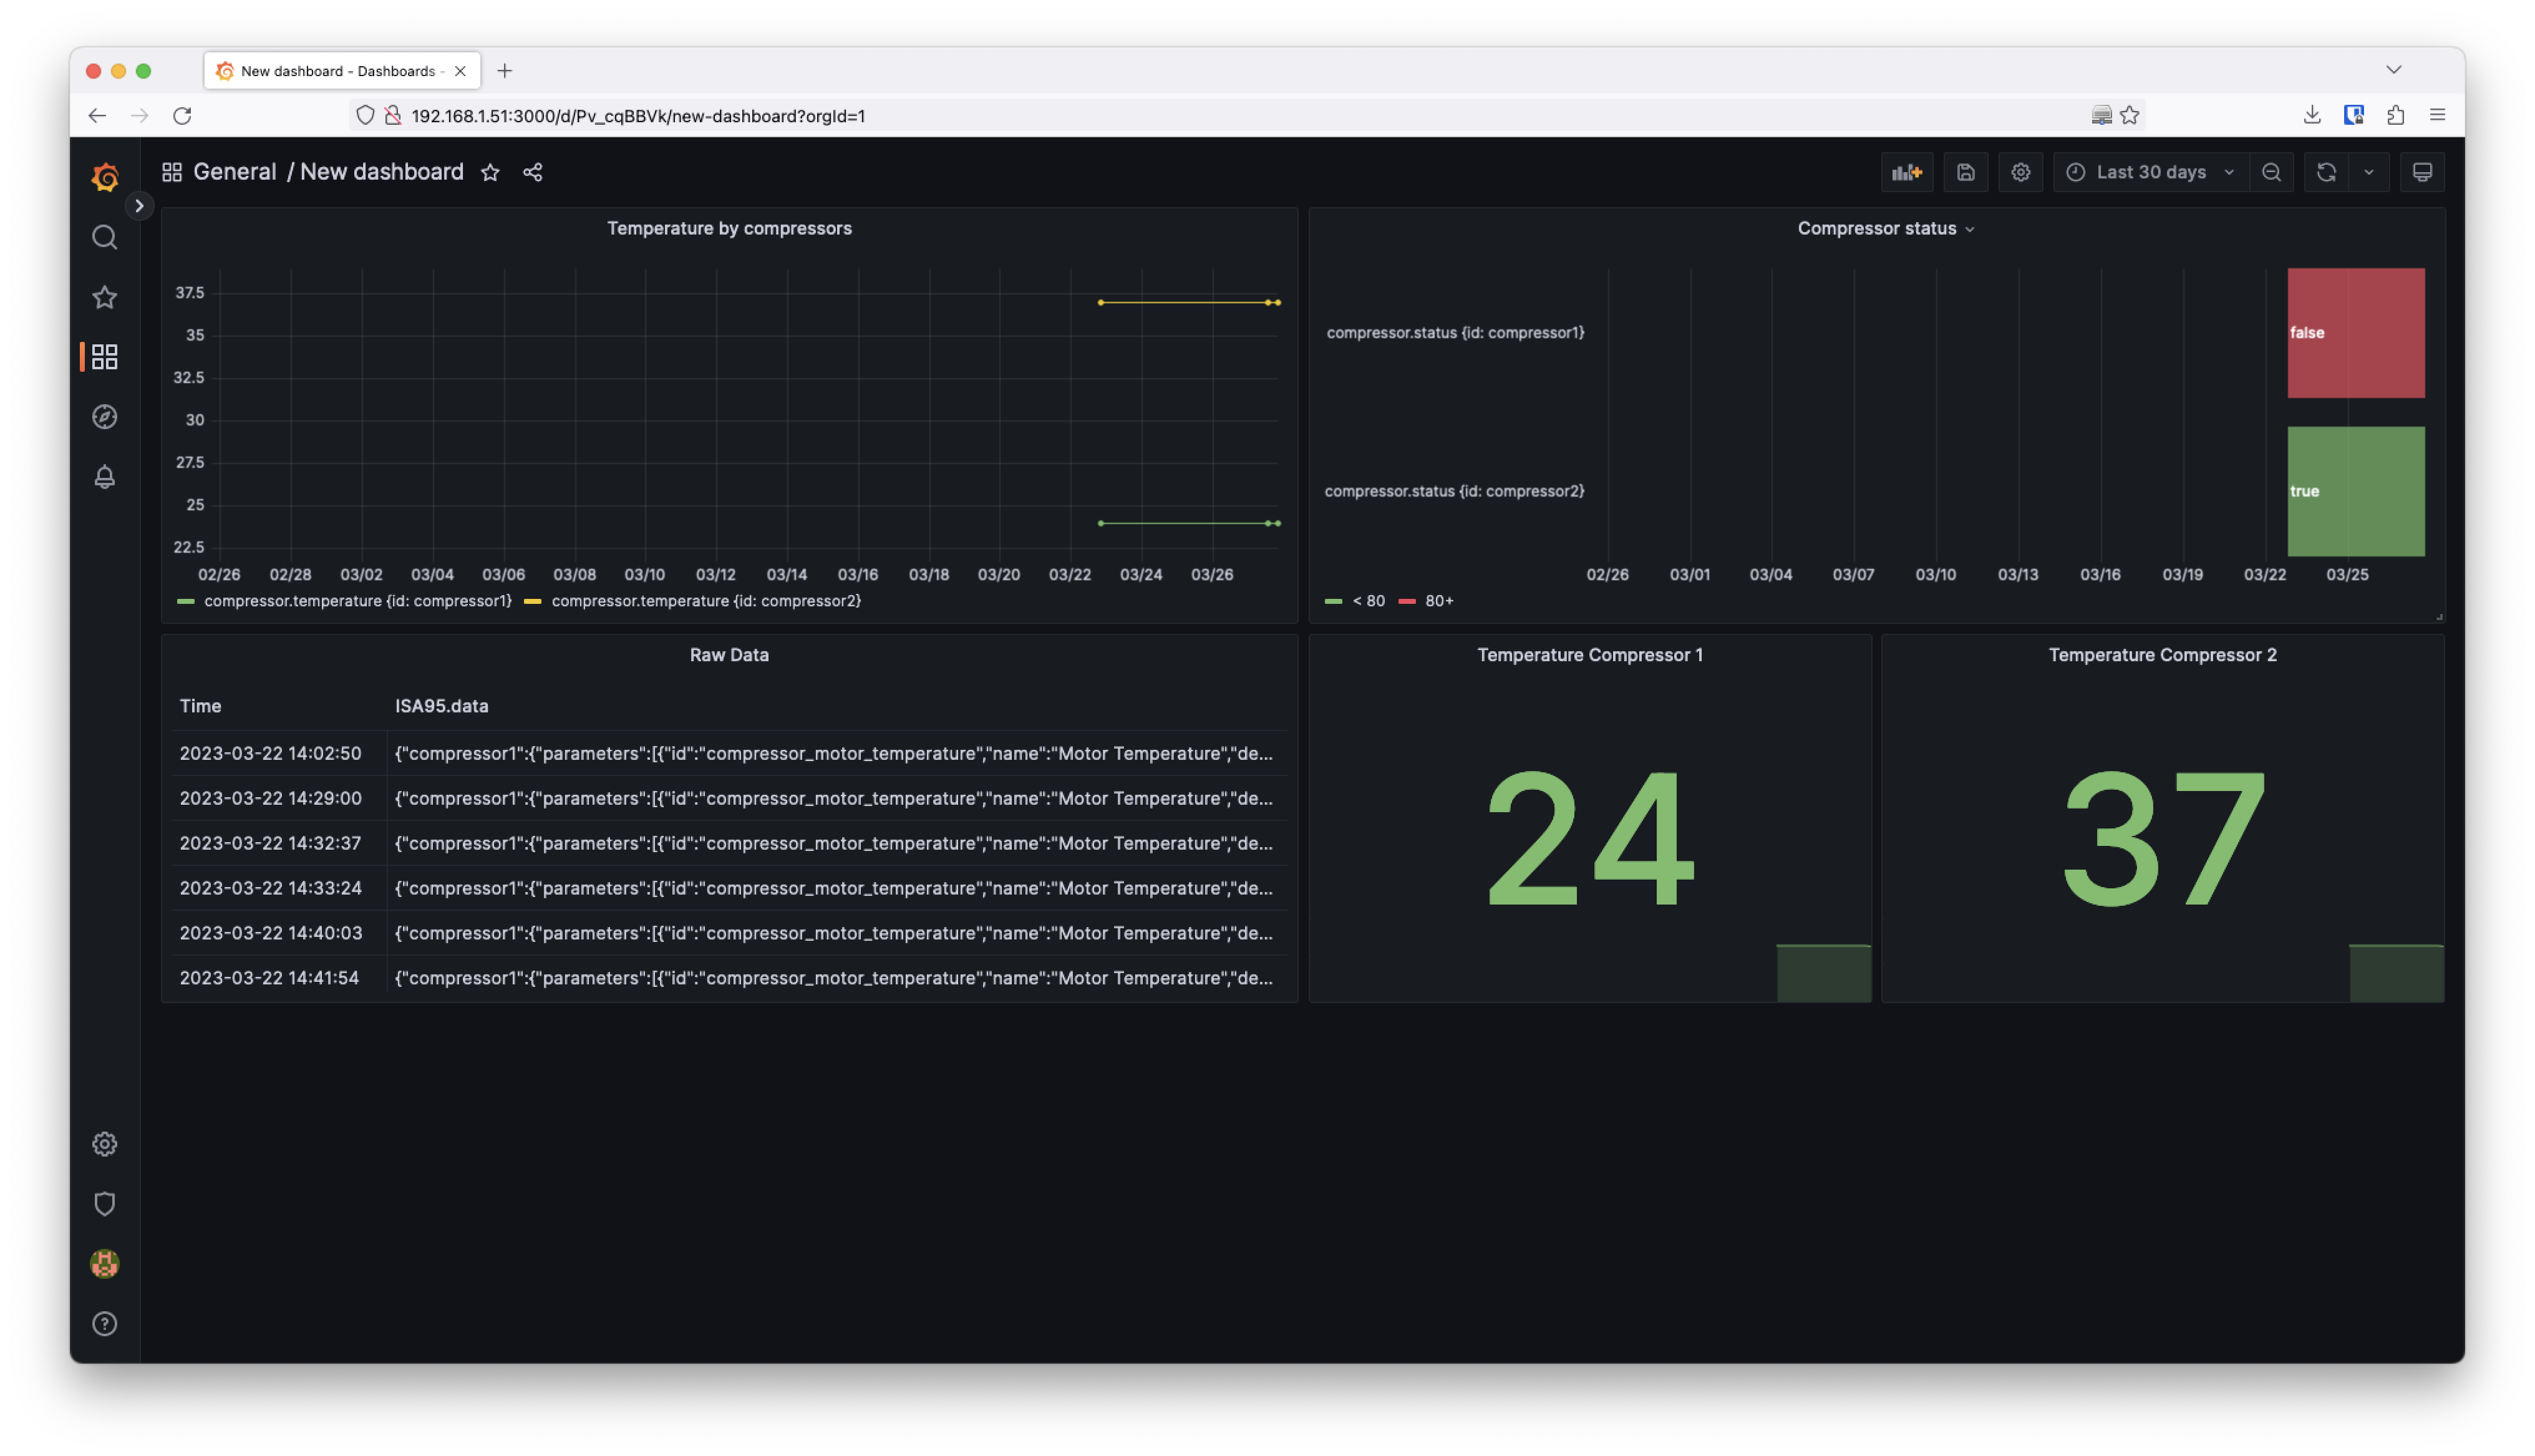
Task: Open the Compressor status panel menu
Action: [x=1969, y=229]
